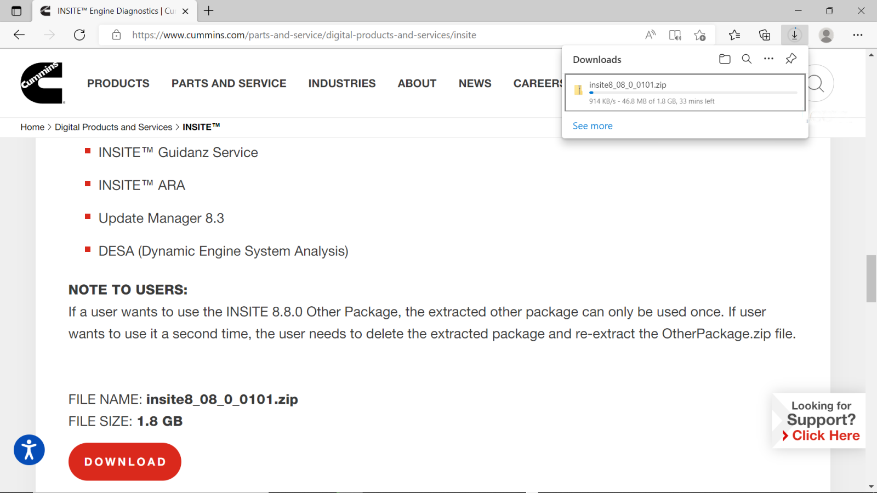877x493 pixels.
Task: Search downloads in the Downloads panel
Action: [747, 59]
